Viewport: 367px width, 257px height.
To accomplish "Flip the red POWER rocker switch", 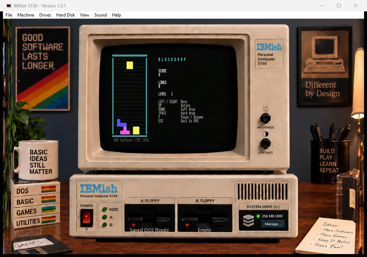I will [86, 218].
